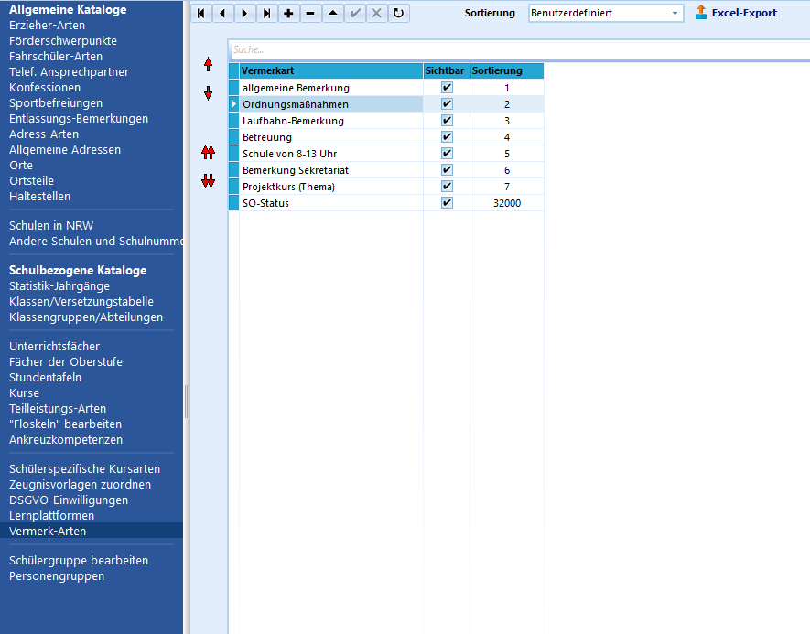Toggle Sichtbar for Ordnungsmaßnahmen
The height and width of the screenshot is (634, 810).
click(447, 103)
